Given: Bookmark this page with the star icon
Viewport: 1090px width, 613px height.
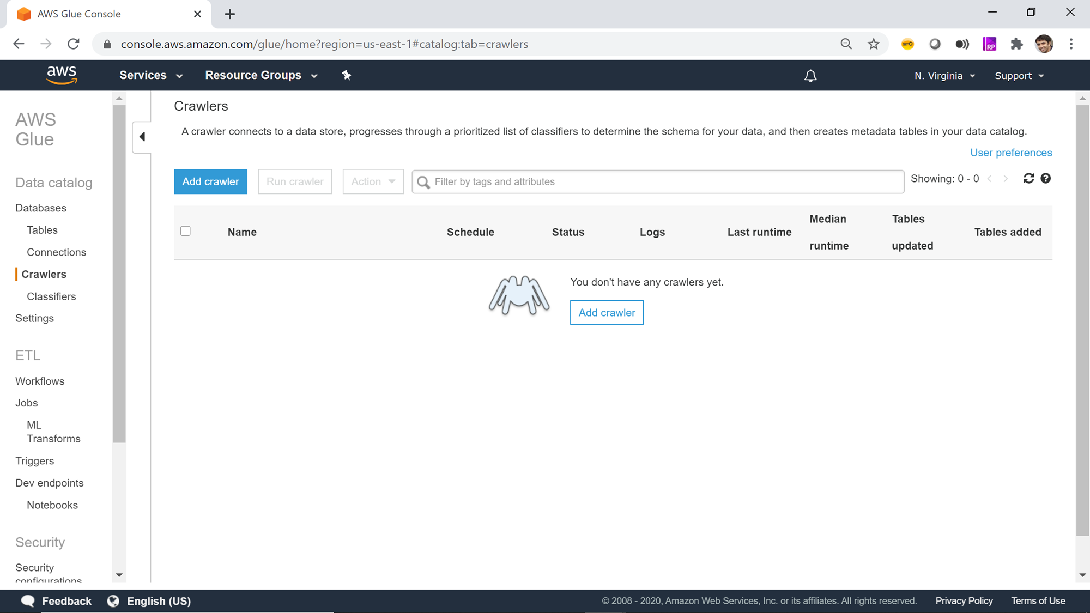Looking at the screenshot, I should click(874, 44).
